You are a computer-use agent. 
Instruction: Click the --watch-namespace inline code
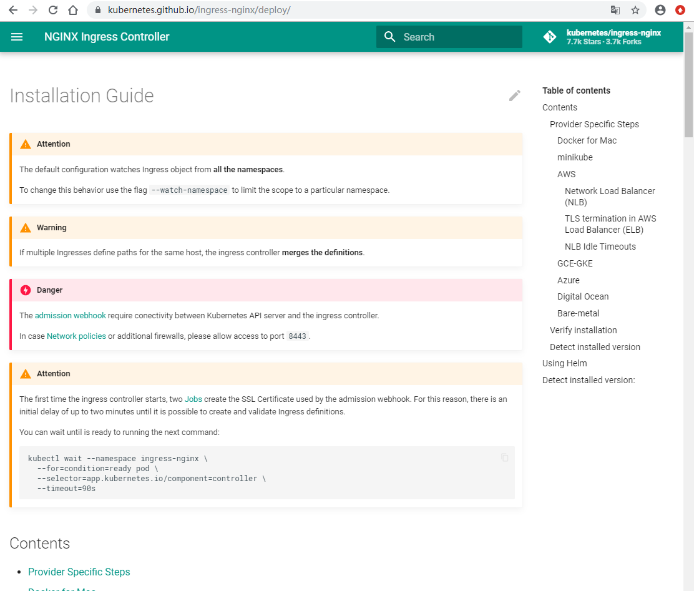[190, 190]
